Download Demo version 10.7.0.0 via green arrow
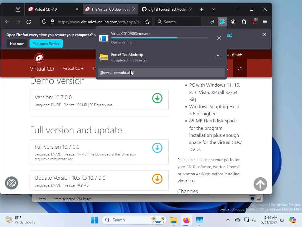Viewport: 302px width, 227px height. pos(157,98)
